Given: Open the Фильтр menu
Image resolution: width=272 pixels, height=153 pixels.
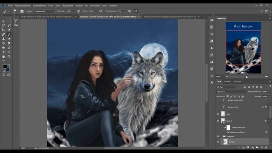Looking at the screenshot, I should click(x=79, y=6).
